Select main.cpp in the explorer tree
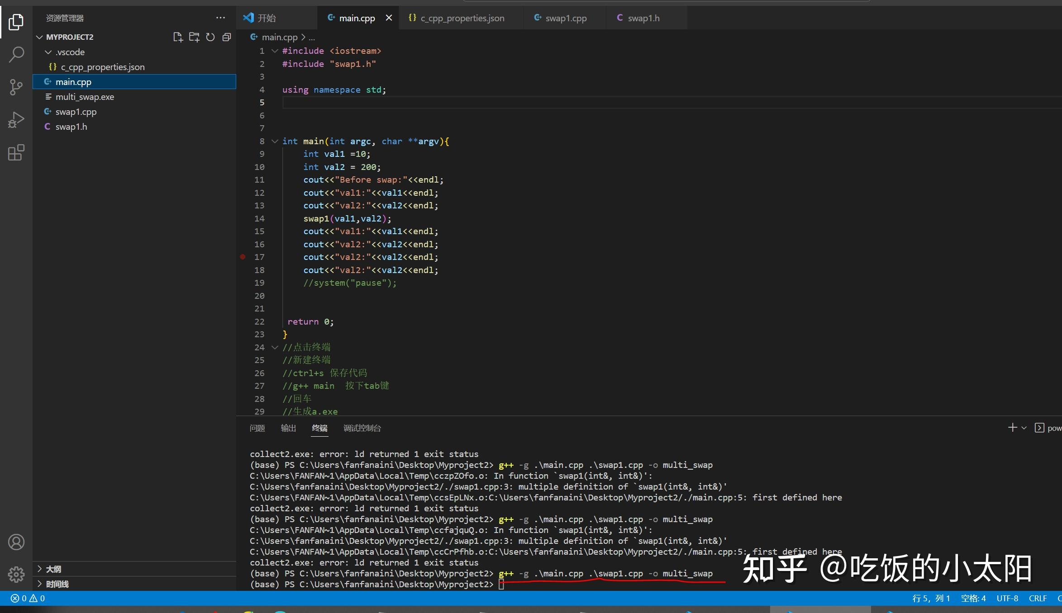The width and height of the screenshot is (1062, 613). pos(134,82)
